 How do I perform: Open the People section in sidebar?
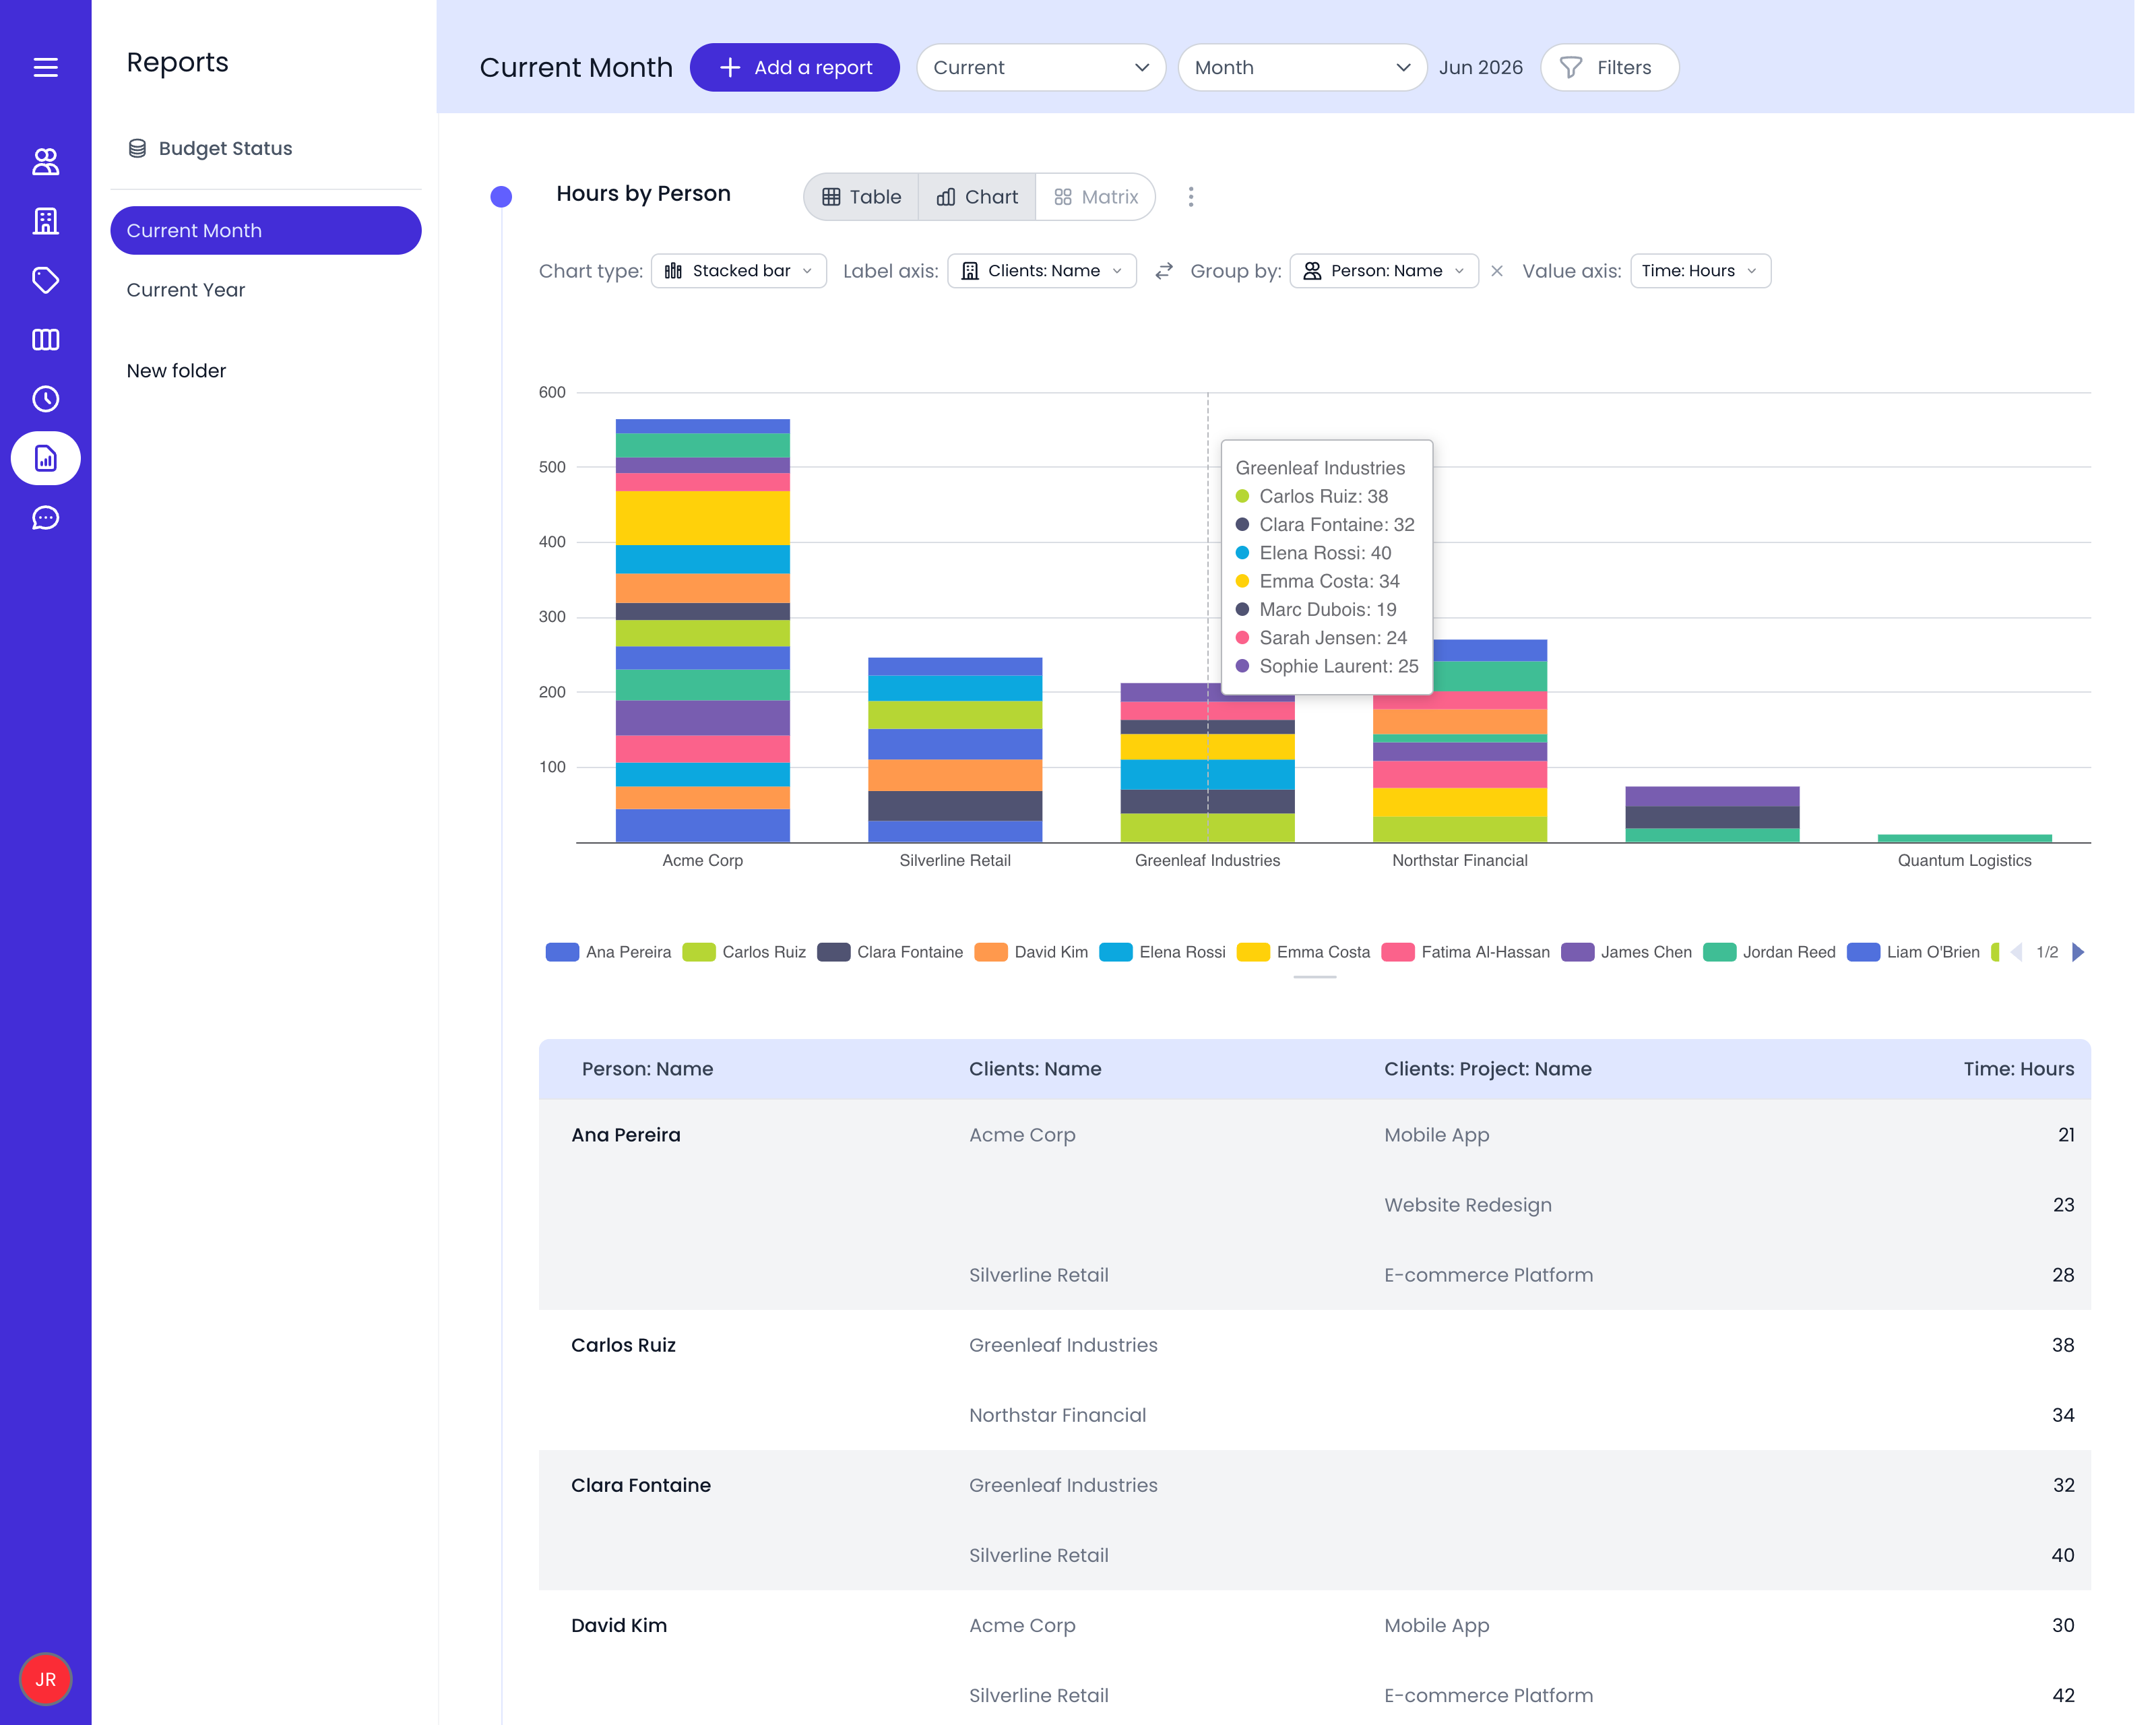[x=45, y=161]
